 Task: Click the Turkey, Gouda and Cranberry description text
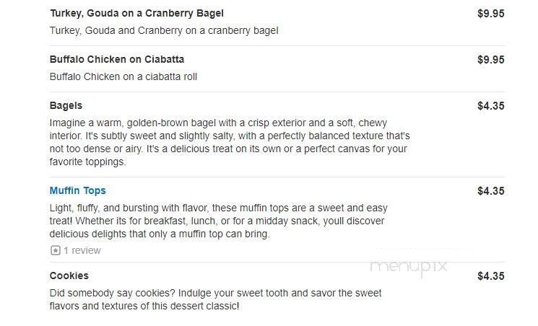click(164, 31)
